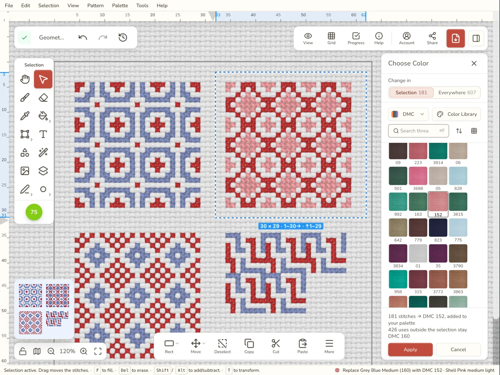Switch scope to Selection 181
This screenshot has height=375, width=500.
411,92
